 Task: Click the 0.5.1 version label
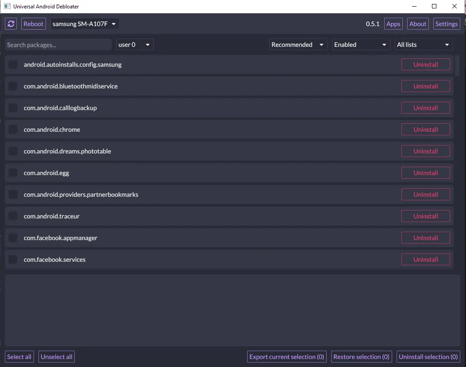click(373, 24)
